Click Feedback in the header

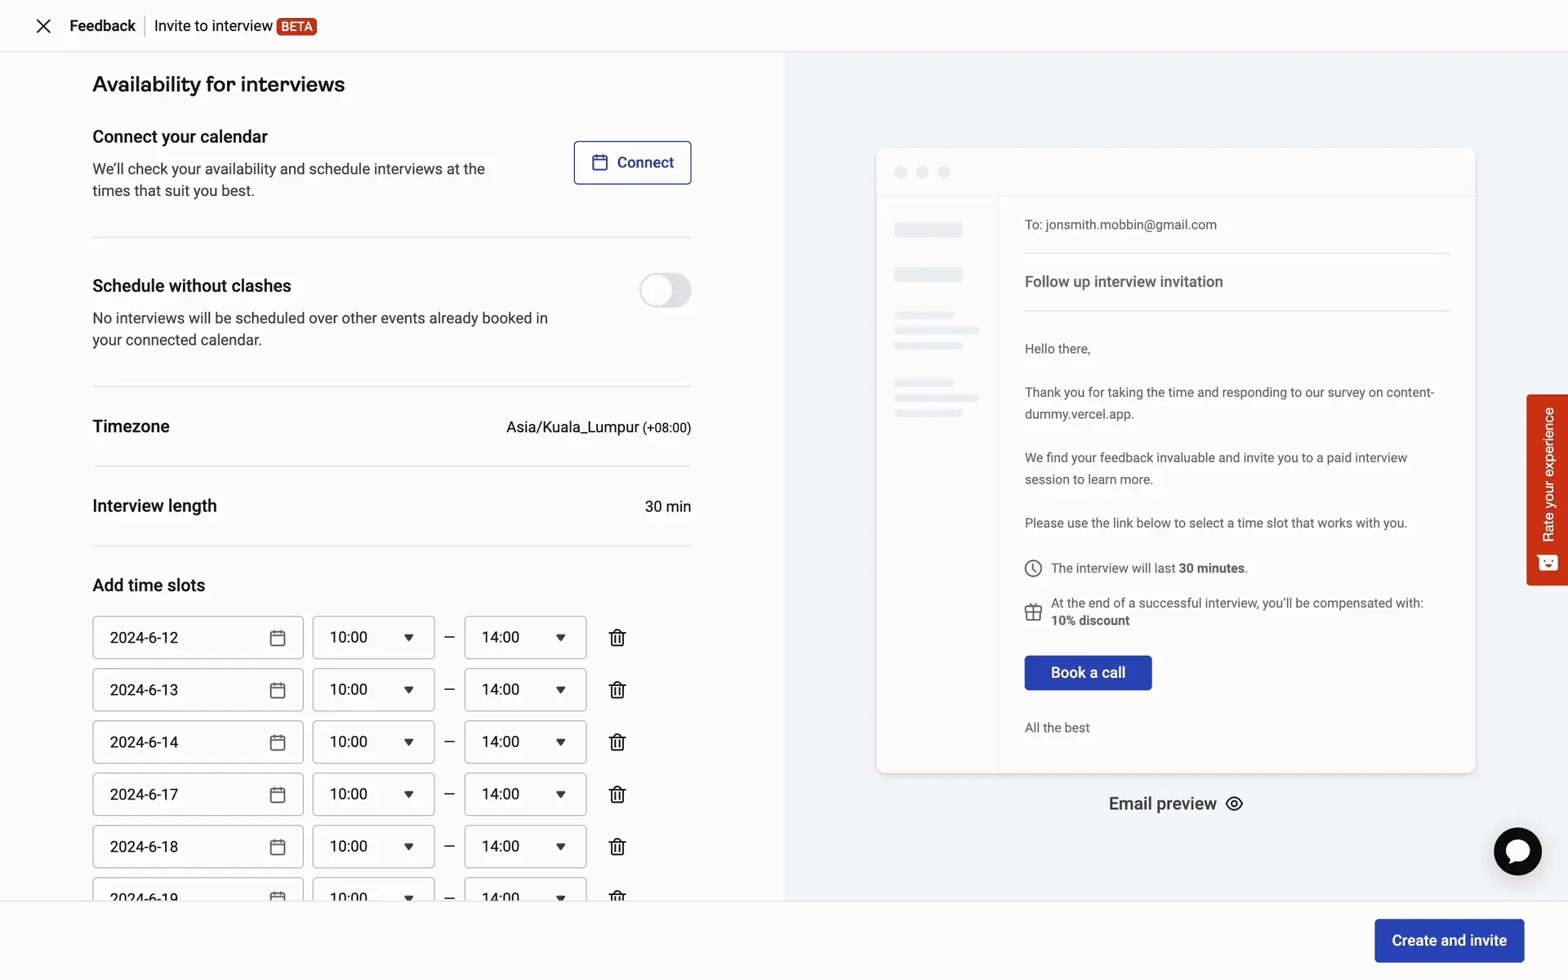point(102,26)
